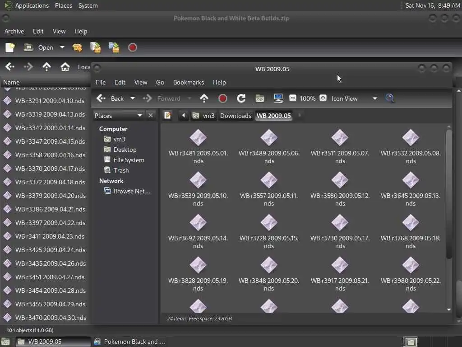
Task: Click the Add files icon in archive manager
Action: (96, 47)
